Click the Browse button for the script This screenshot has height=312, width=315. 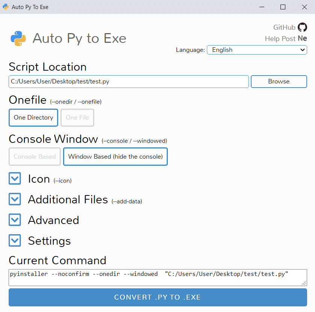pos(279,82)
